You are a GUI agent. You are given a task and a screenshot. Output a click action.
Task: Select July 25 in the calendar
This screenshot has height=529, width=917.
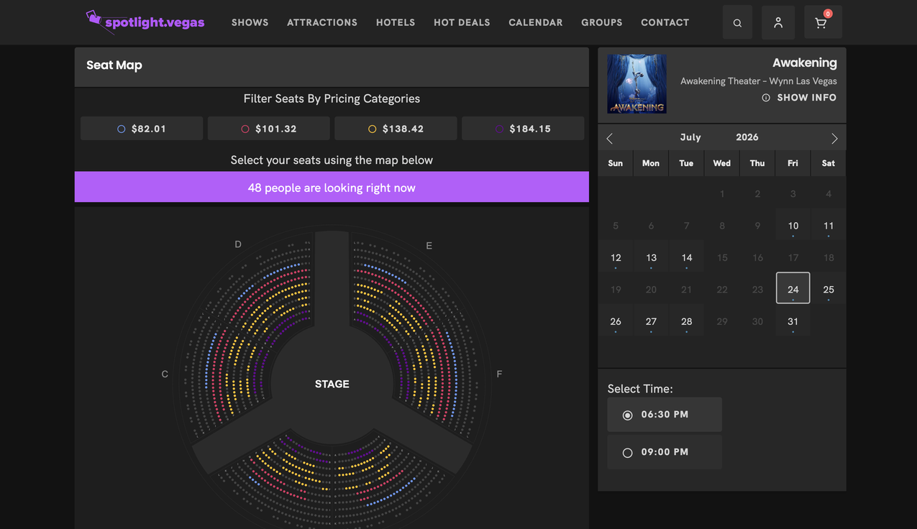[x=829, y=290]
